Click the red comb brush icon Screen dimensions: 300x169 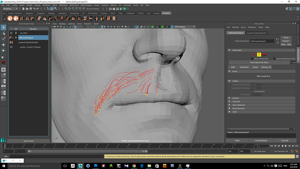point(264,55)
